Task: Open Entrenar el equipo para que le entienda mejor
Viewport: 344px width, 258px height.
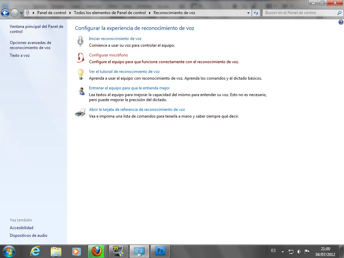Action: coord(129,88)
